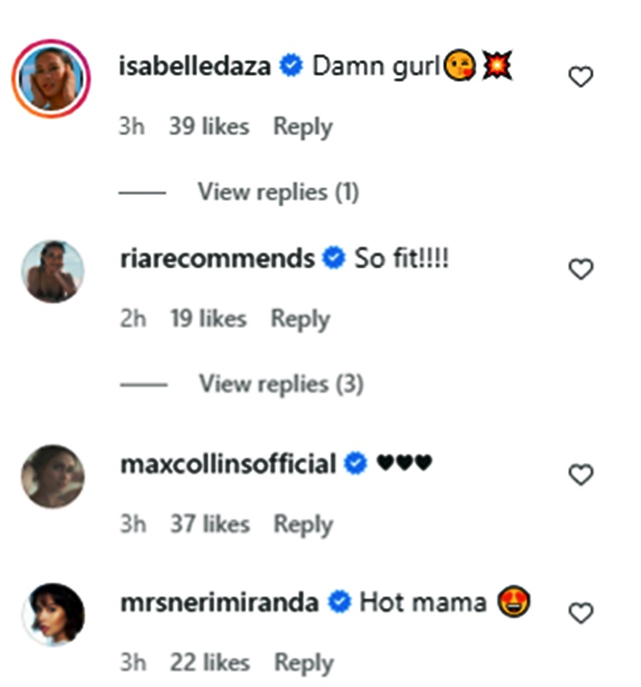Viewport: 641px width, 687px height.
Task: Expand View replies (1) under isabelledaza
Action: (x=278, y=192)
